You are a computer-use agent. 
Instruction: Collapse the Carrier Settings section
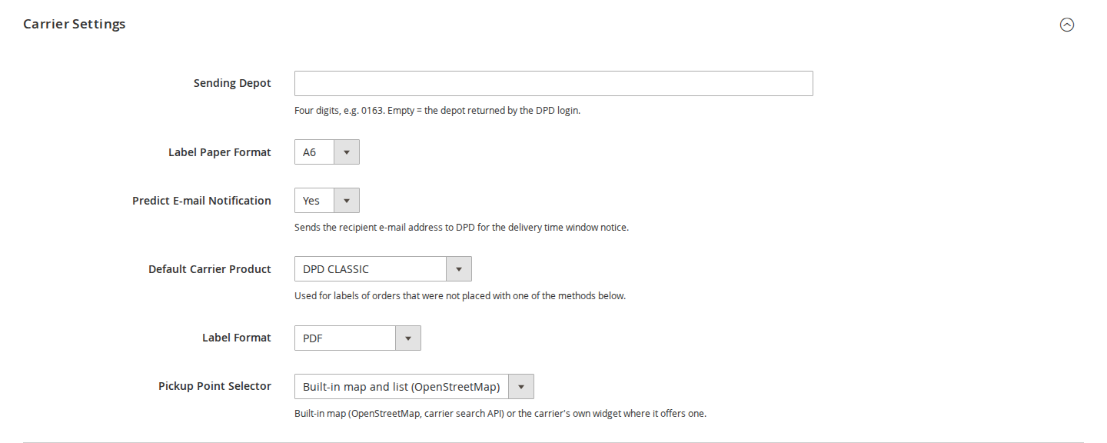(x=1066, y=25)
